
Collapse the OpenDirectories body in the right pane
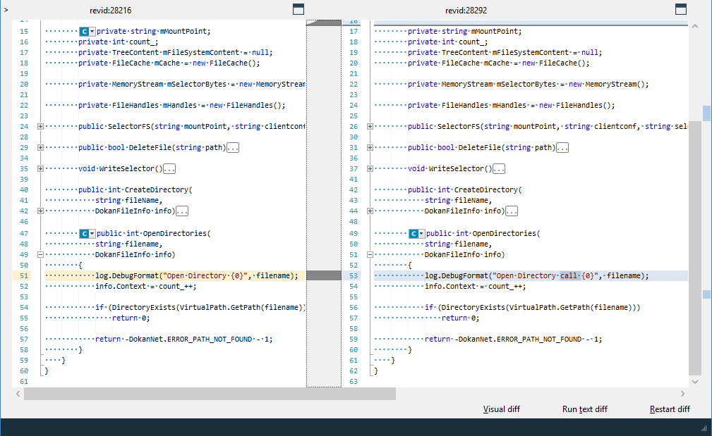point(370,255)
